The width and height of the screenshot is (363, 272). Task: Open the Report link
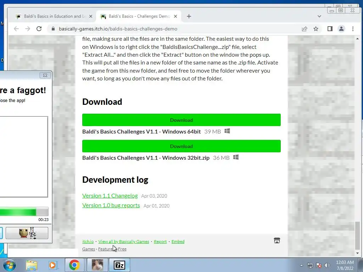pyautogui.click(x=160, y=242)
